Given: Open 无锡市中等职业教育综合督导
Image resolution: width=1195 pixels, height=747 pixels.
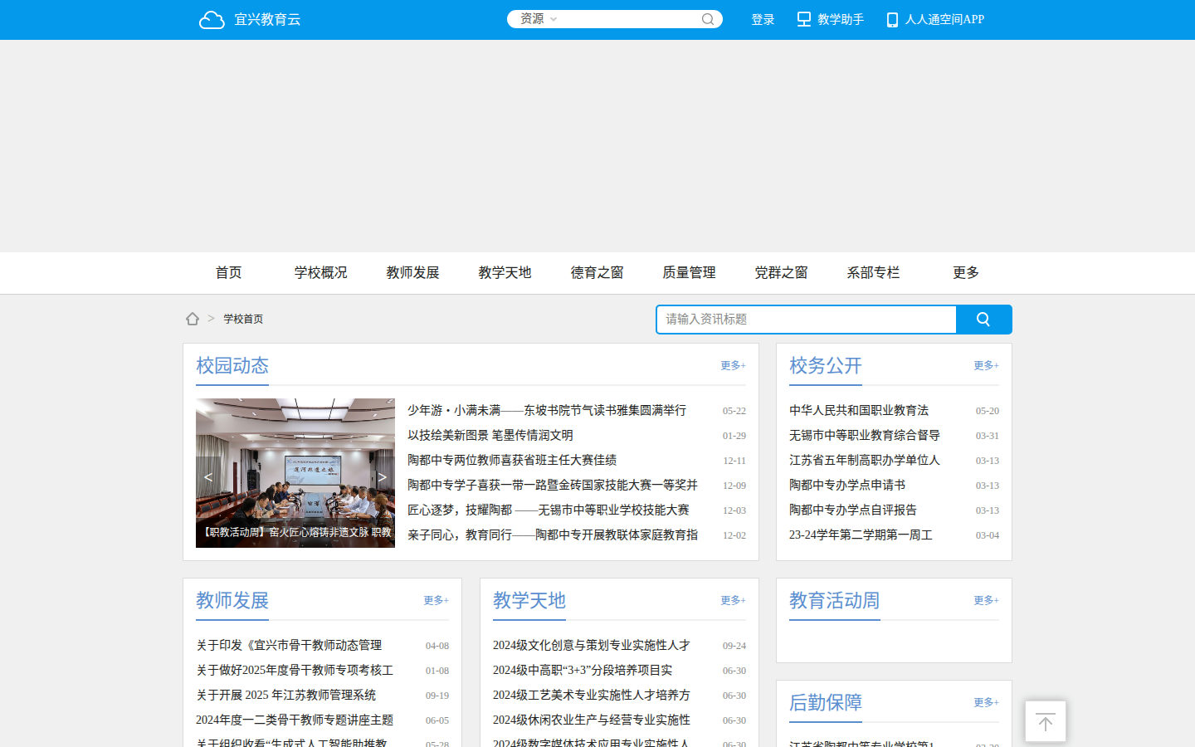Looking at the screenshot, I should pyautogui.click(x=865, y=436).
